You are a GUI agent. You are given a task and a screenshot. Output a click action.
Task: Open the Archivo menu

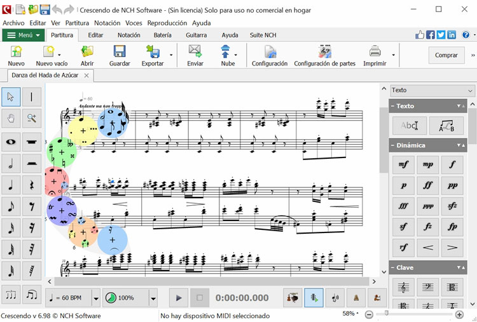[13, 23]
